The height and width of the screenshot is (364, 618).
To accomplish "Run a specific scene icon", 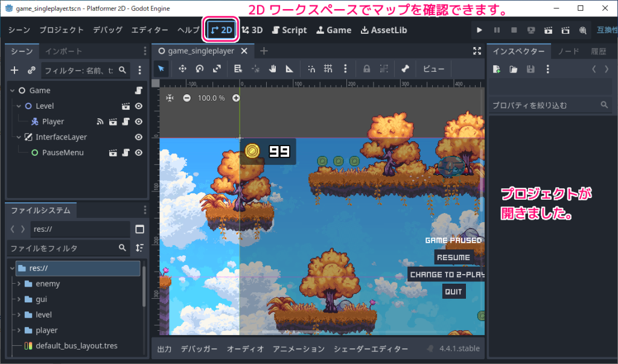I will pyautogui.click(x=565, y=30).
